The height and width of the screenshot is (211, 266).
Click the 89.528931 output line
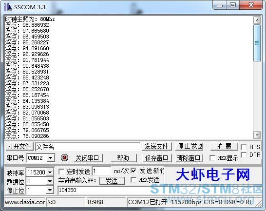coord(27,72)
